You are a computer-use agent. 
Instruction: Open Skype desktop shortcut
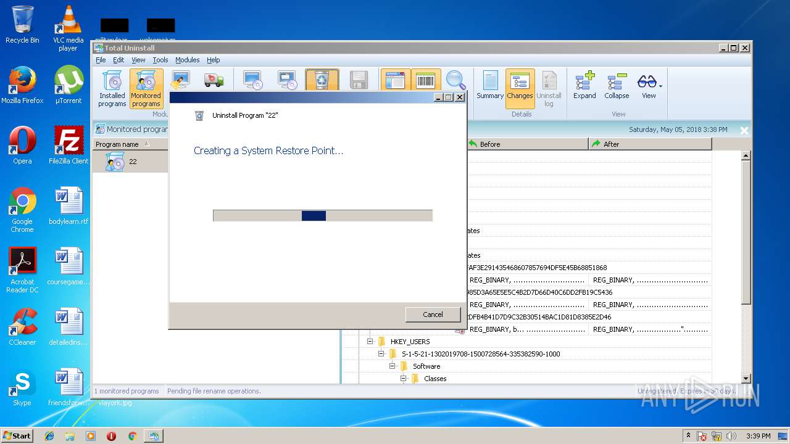pyautogui.click(x=22, y=387)
